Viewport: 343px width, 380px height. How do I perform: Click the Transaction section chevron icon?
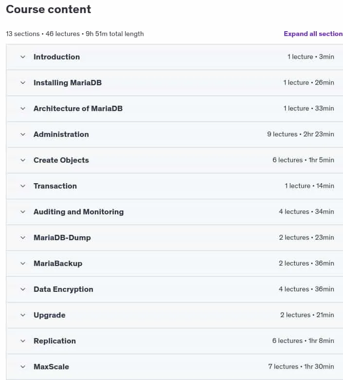click(23, 186)
